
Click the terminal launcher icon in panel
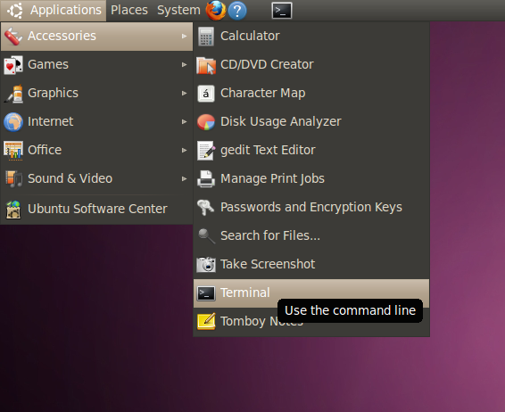click(x=282, y=11)
